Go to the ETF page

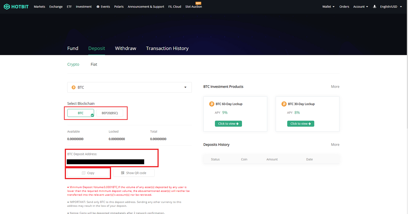coord(69,6)
